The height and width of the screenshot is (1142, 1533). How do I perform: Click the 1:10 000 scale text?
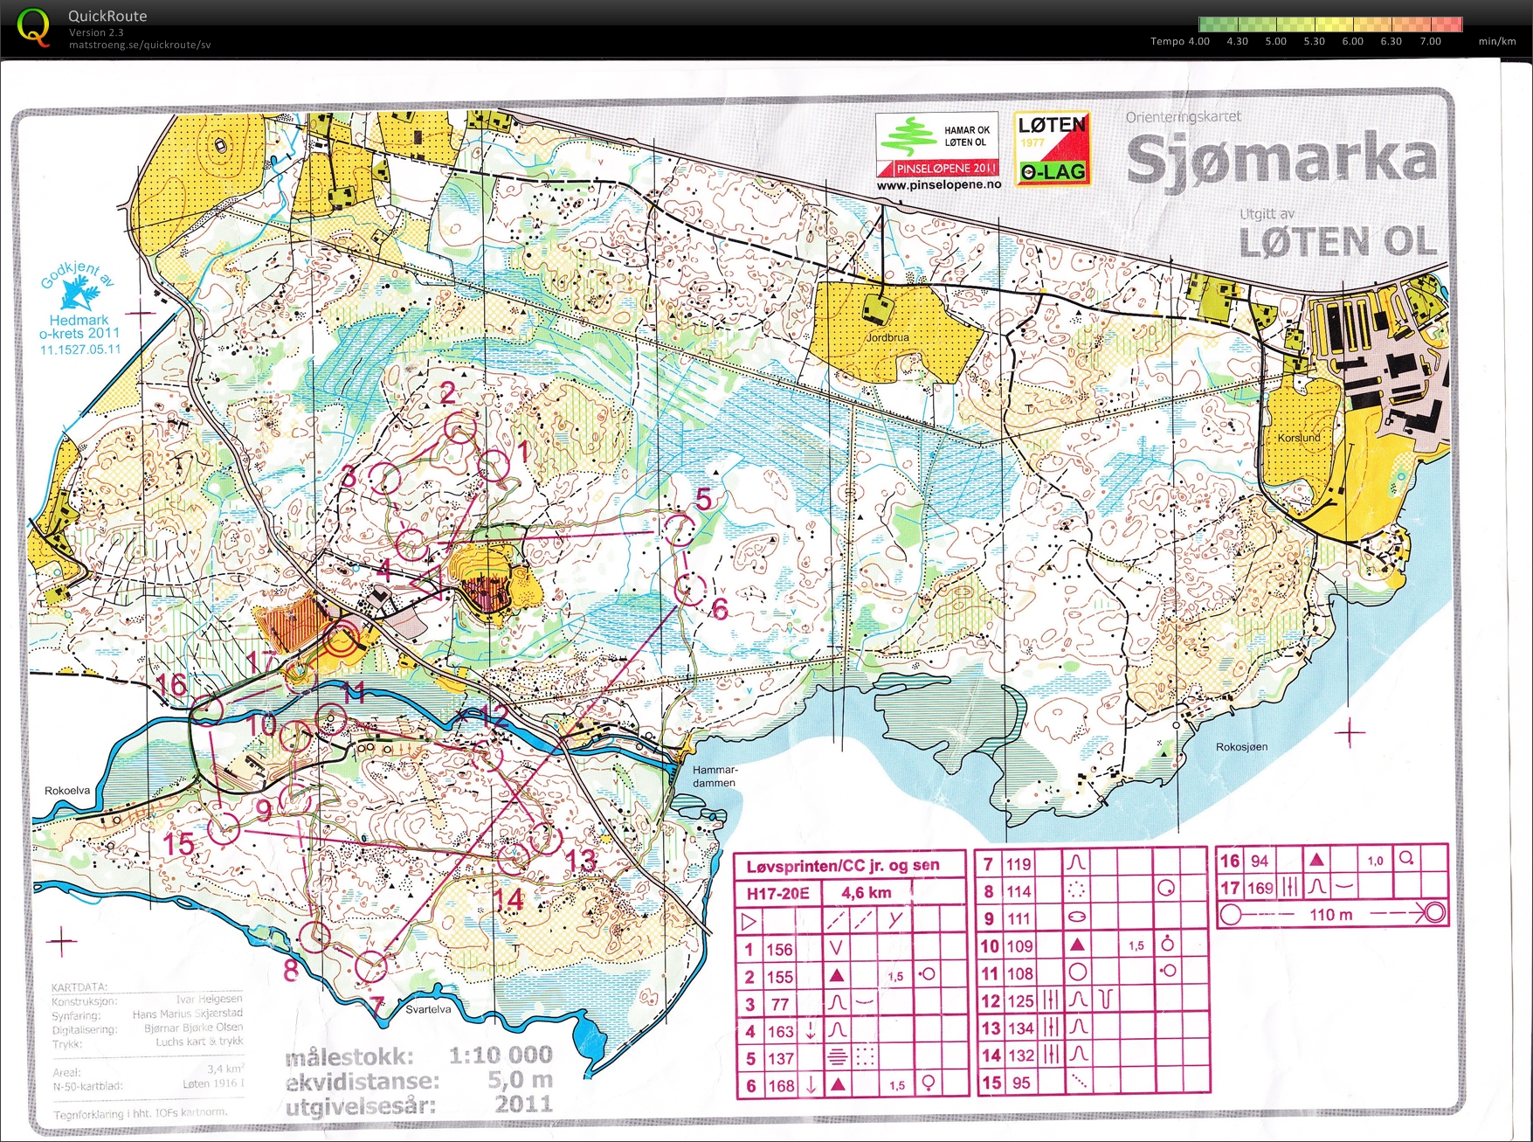coord(501,1055)
